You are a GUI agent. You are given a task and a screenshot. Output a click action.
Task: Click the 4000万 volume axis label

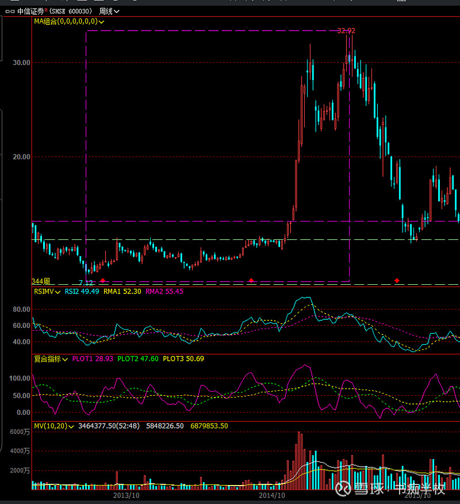(x=20, y=451)
